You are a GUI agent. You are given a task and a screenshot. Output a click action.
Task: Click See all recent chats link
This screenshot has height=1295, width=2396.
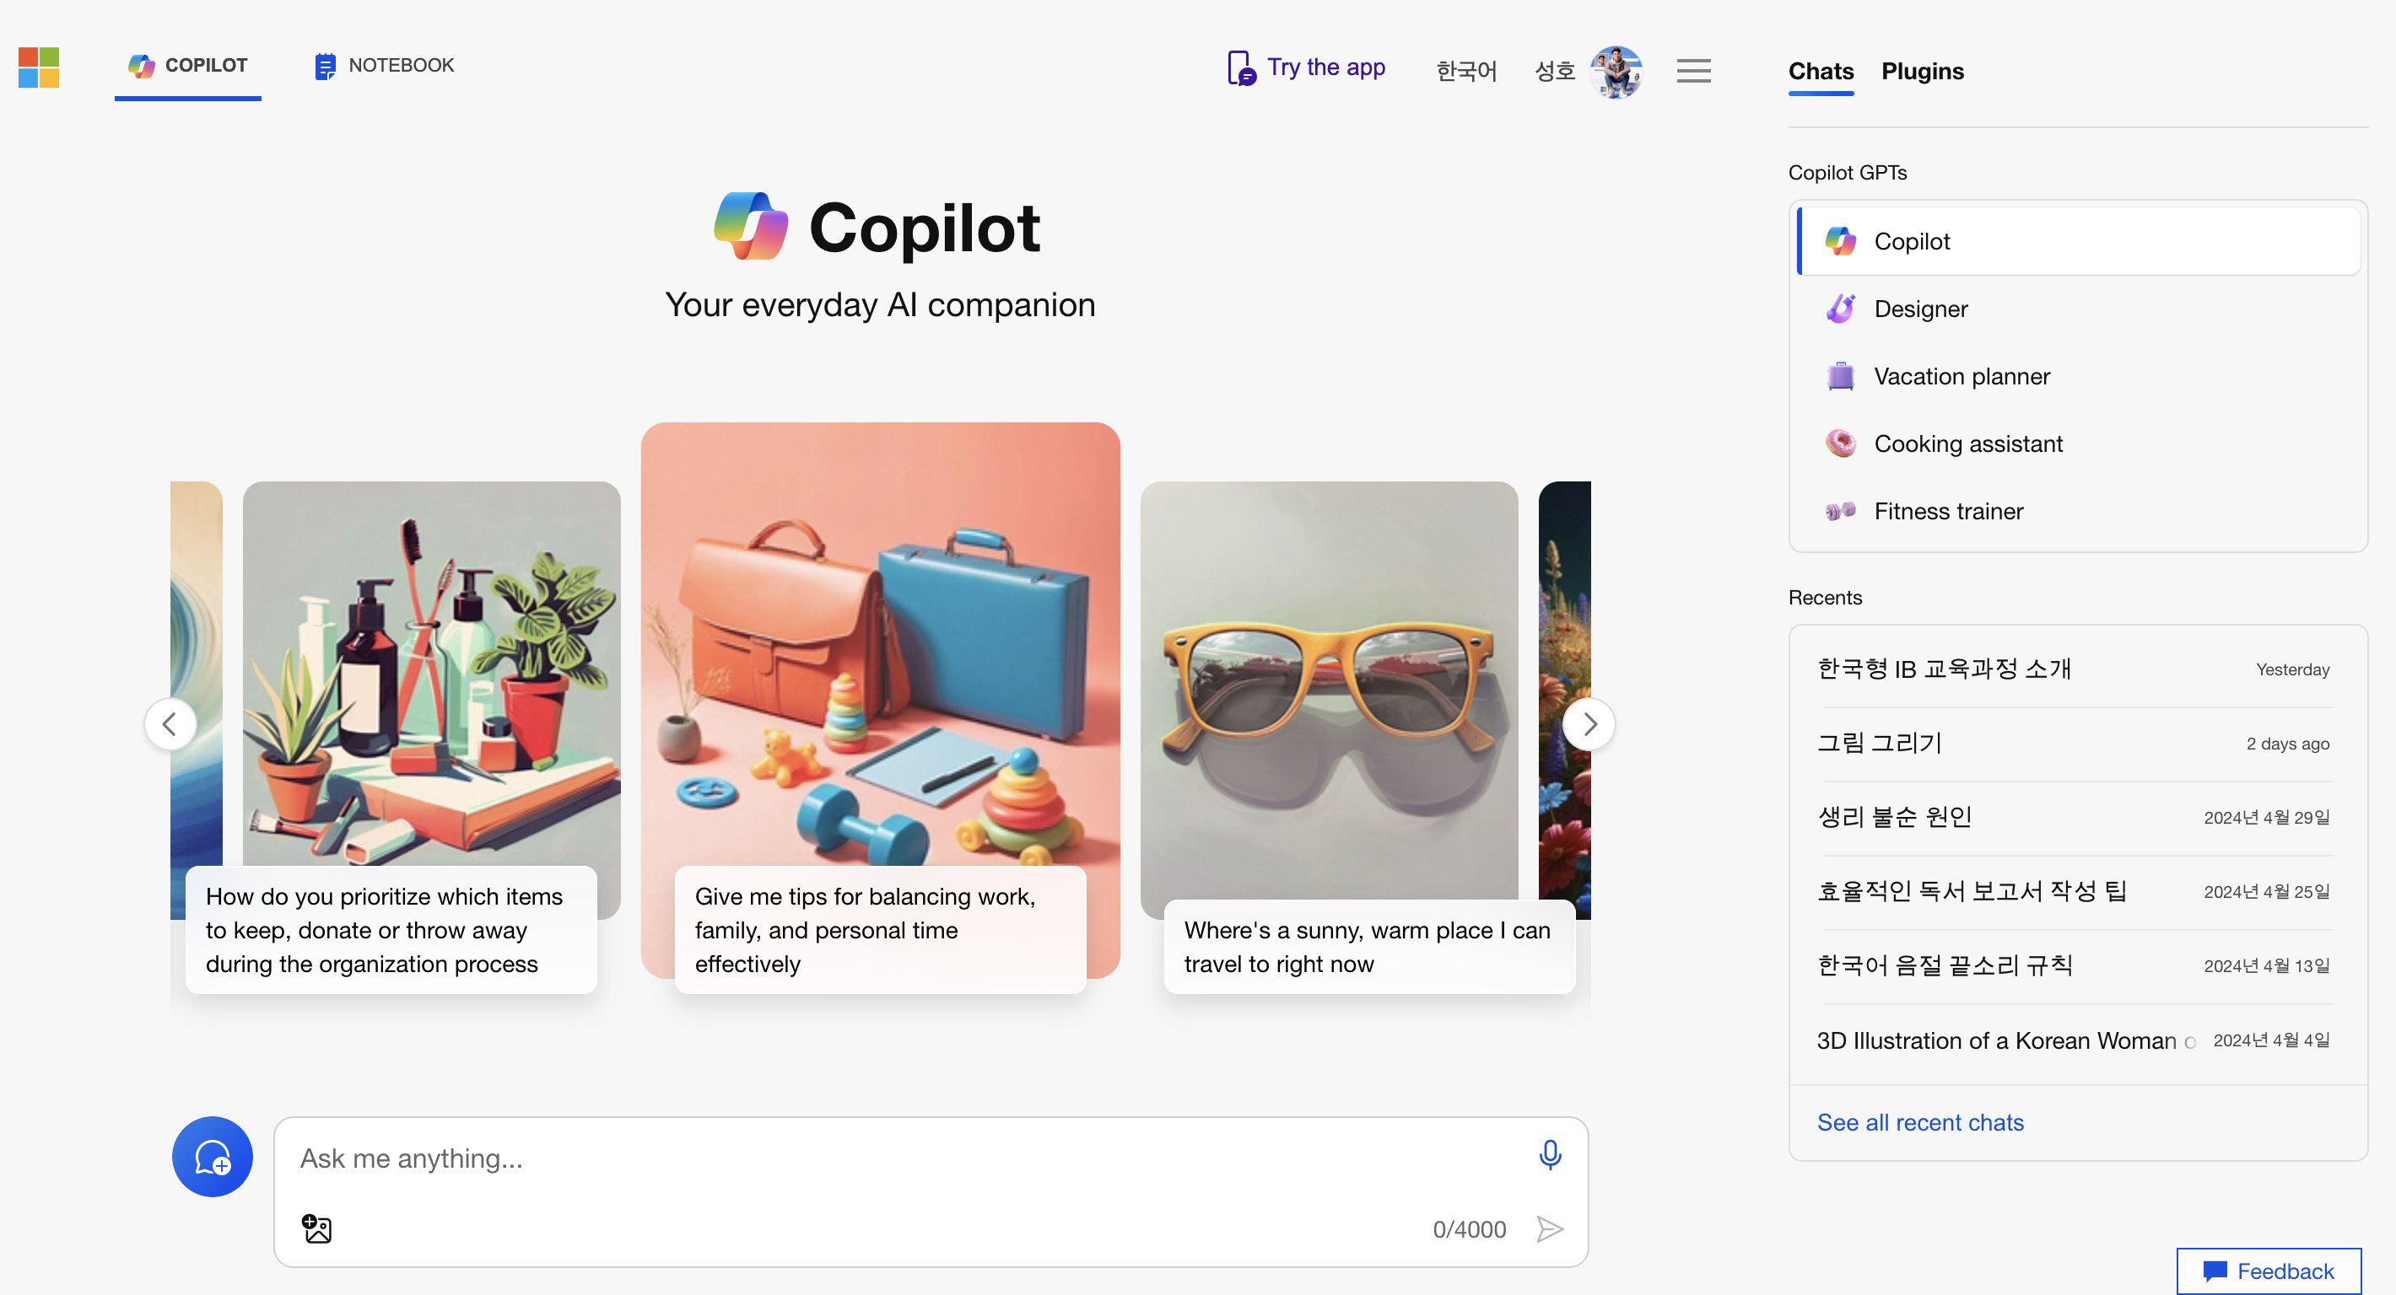(1920, 1122)
